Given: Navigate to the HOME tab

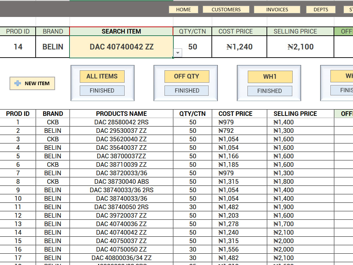Looking at the screenshot, I should [183, 10].
